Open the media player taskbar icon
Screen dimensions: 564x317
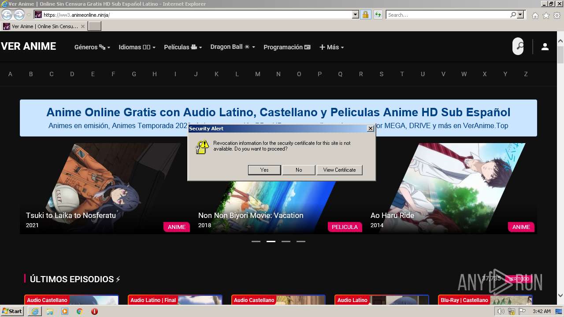coord(65,311)
